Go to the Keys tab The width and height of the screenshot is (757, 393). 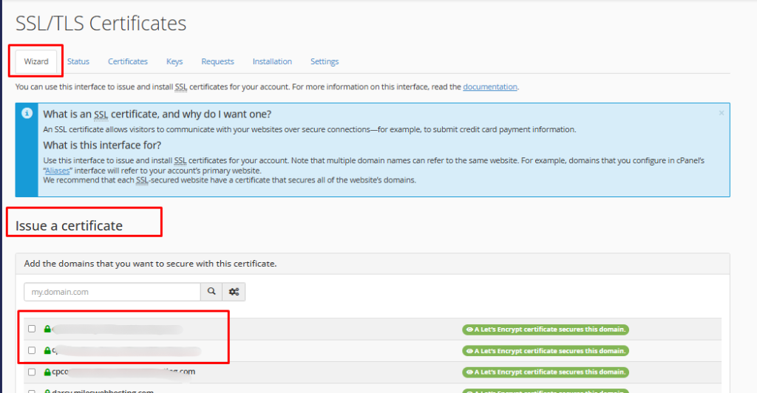click(x=174, y=61)
